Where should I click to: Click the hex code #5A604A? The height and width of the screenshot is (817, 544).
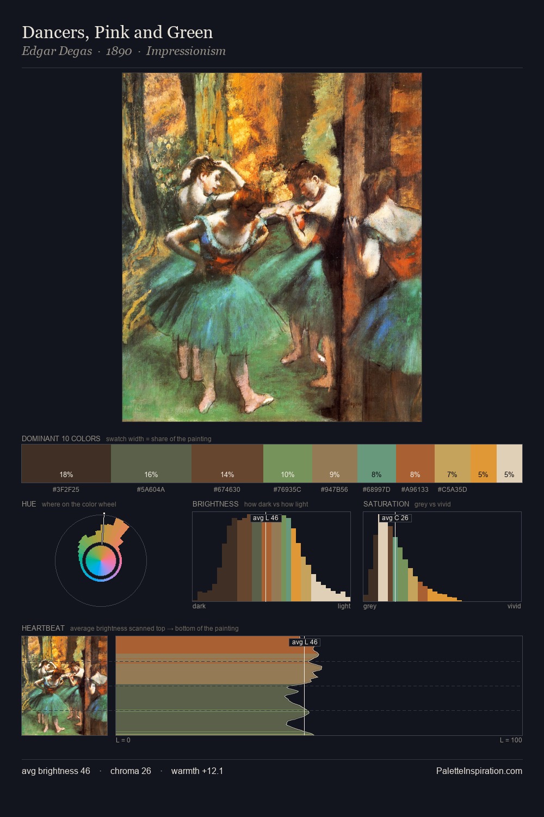151,490
